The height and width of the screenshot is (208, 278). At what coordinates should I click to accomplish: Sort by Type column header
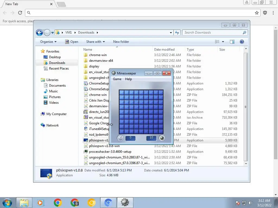pyautogui.click(x=201, y=50)
